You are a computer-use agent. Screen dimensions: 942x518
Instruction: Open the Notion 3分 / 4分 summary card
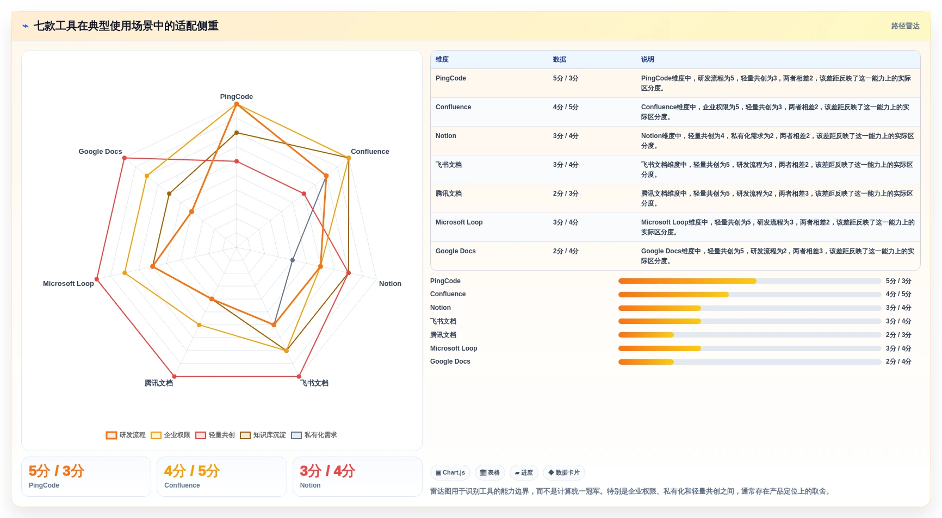pyautogui.click(x=357, y=477)
